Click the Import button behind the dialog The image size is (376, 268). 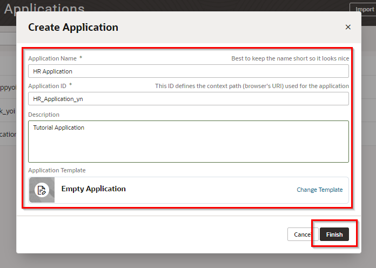364,9
